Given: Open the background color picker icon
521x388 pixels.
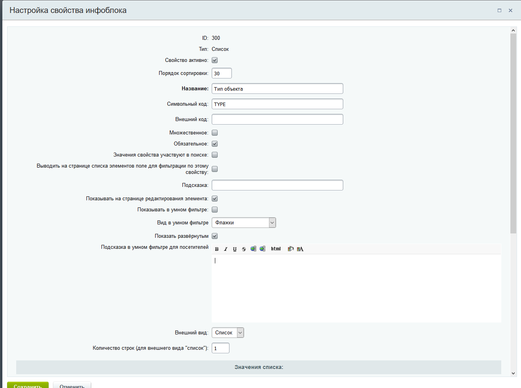Looking at the screenshot, I should click(x=291, y=249).
